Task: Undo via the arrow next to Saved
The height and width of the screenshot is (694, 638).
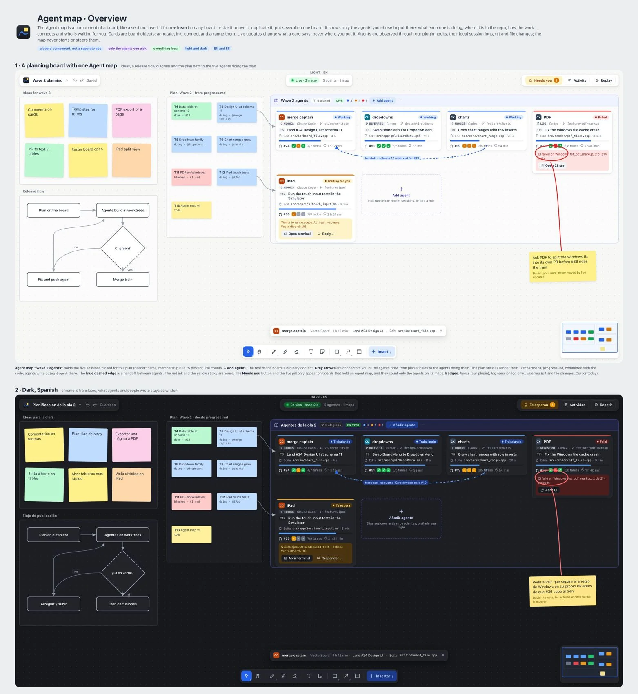Action: point(75,80)
